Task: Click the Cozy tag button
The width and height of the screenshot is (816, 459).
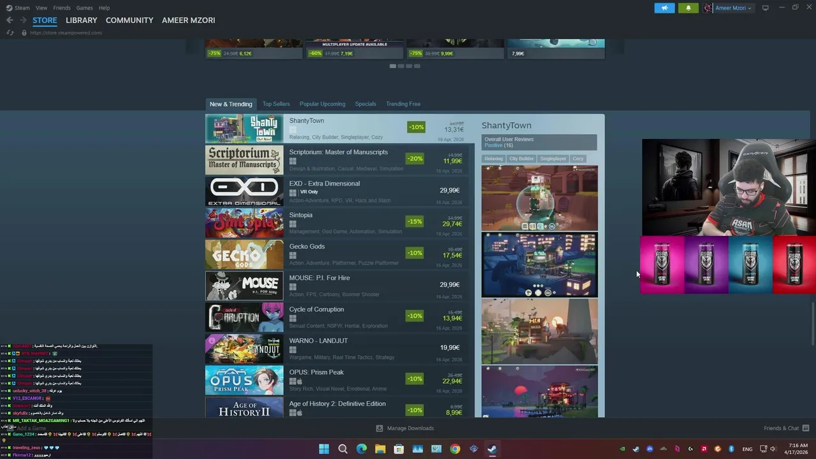Action: (x=578, y=159)
